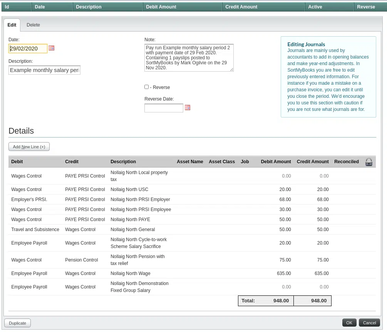The image size is (387, 332).
Task: Click the Description input field
Action: [44, 70]
